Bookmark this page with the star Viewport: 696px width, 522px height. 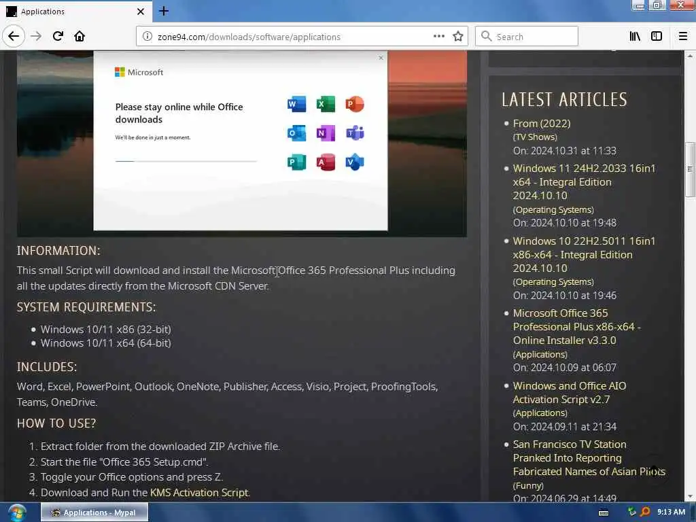[x=458, y=37]
